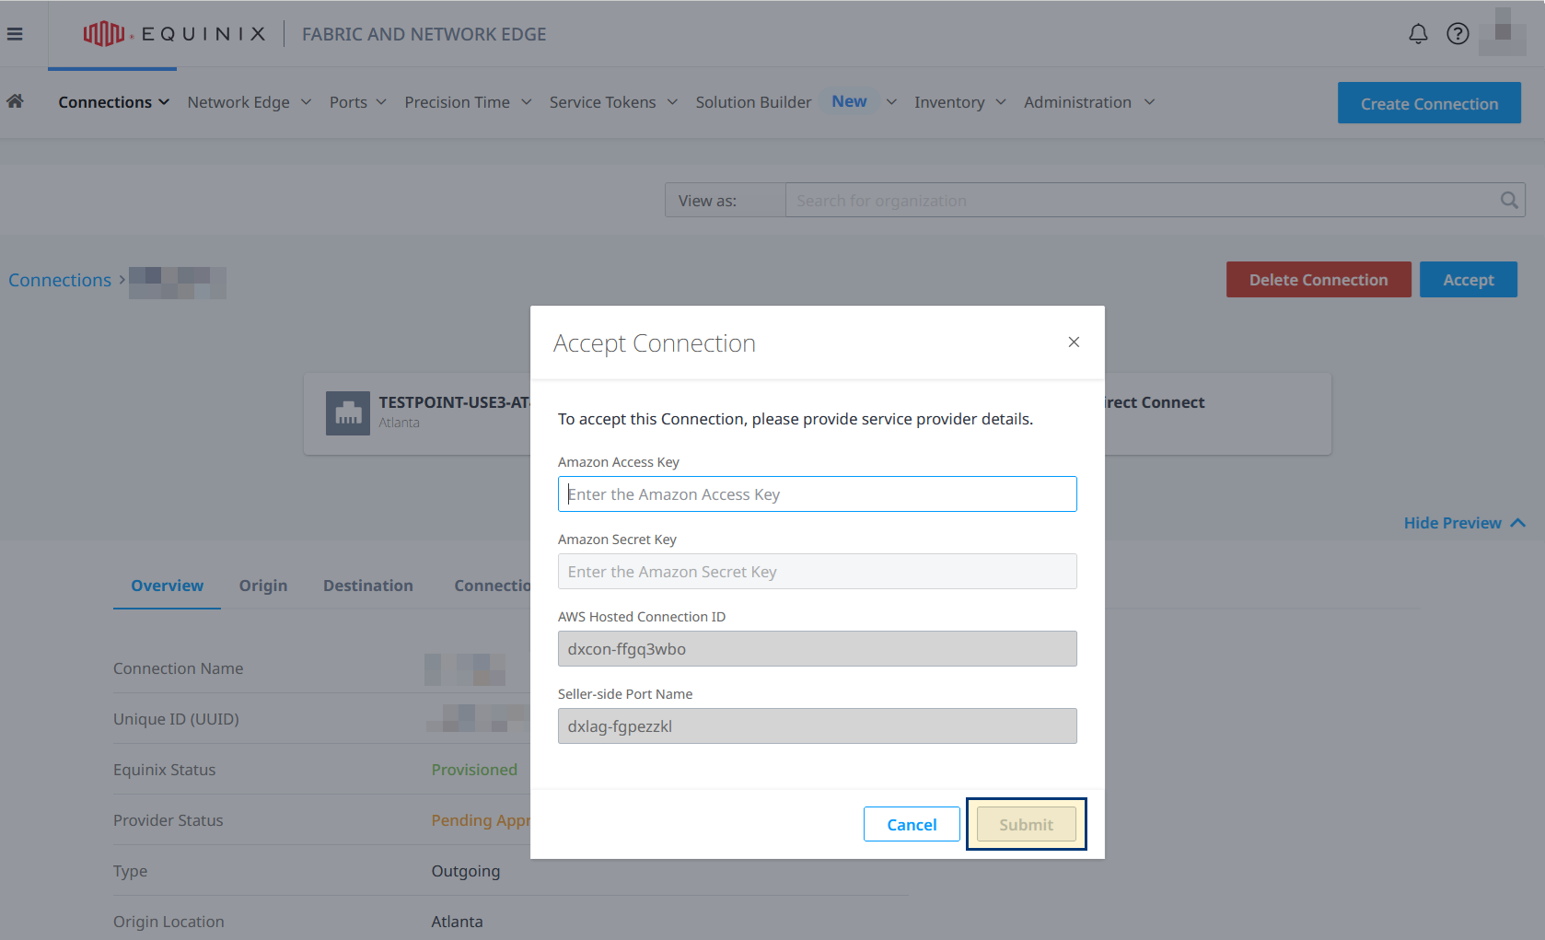
Task: Focus the Amazon Access Key field
Action: 818,494
